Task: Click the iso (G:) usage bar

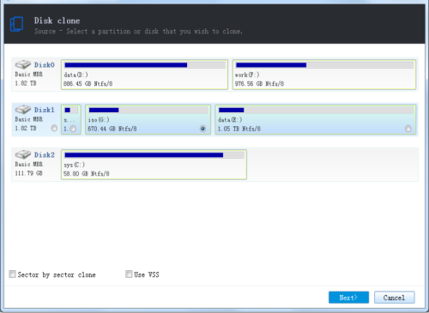Action: [148, 110]
